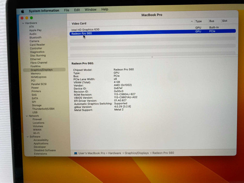This screenshot has width=244, height=183.
Task: Select Camera in the sidebar
Action: tap(34, 41)
